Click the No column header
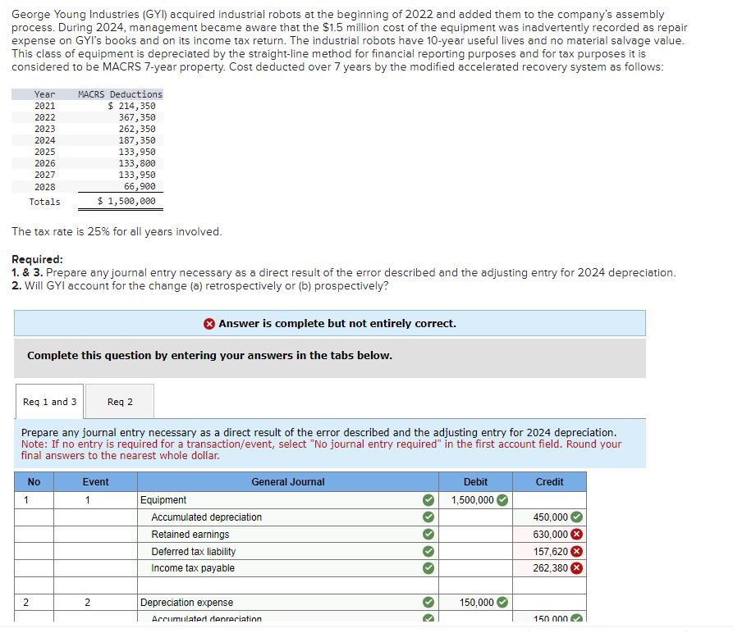Viewport: 733px width, 633px height. (34, 482)
